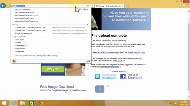Open the Home page icon
Screen dimensions: 190x106
[x=180, y=6]
